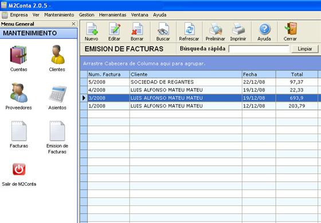
Task: Open the Gestion menu
Action: [x=87, y=15]
